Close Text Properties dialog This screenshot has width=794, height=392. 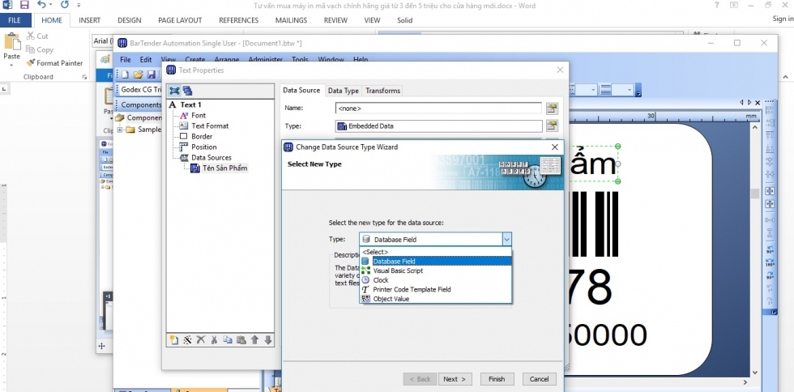coord(560,70)
